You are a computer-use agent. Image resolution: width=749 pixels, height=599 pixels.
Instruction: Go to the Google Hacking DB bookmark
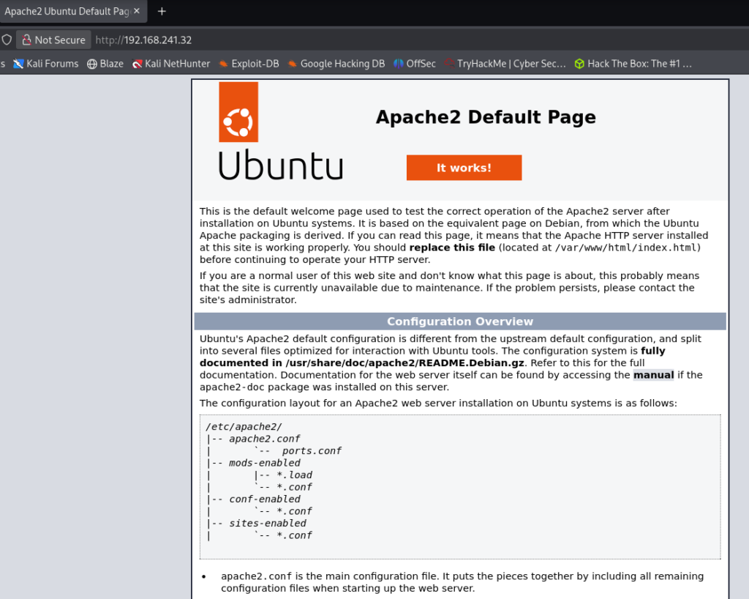(x=336, y=64)
